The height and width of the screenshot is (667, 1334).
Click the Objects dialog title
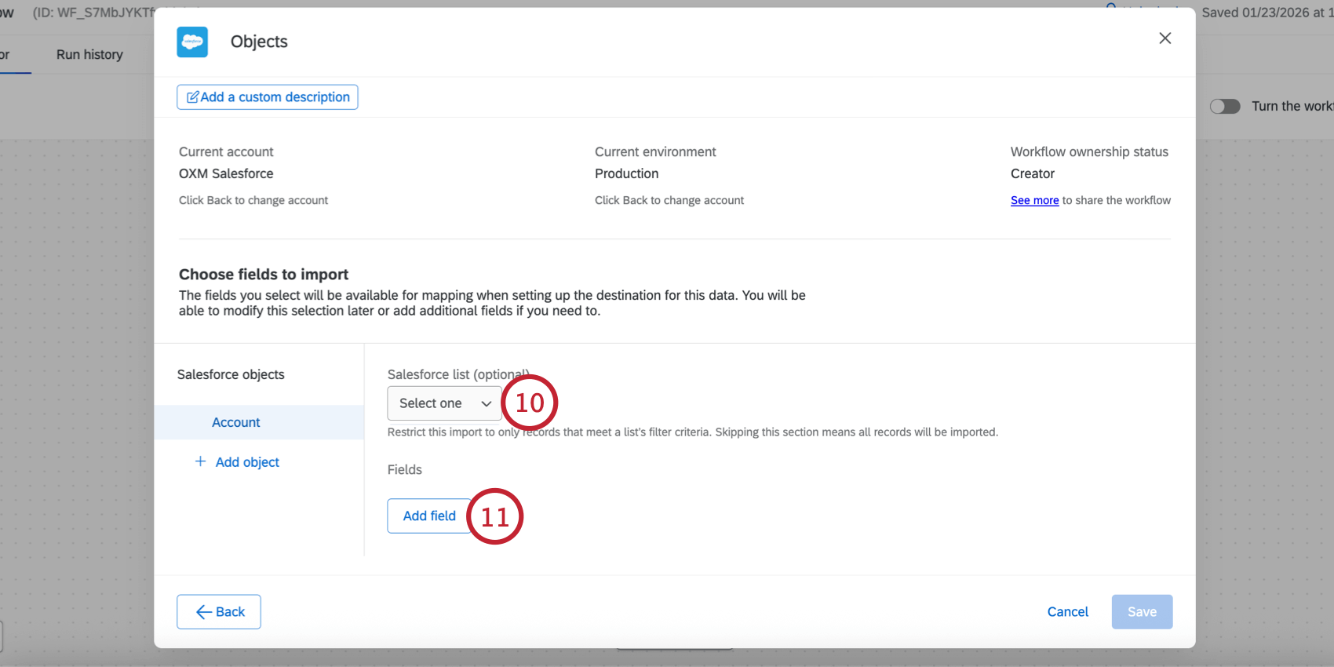click(259, 42)
